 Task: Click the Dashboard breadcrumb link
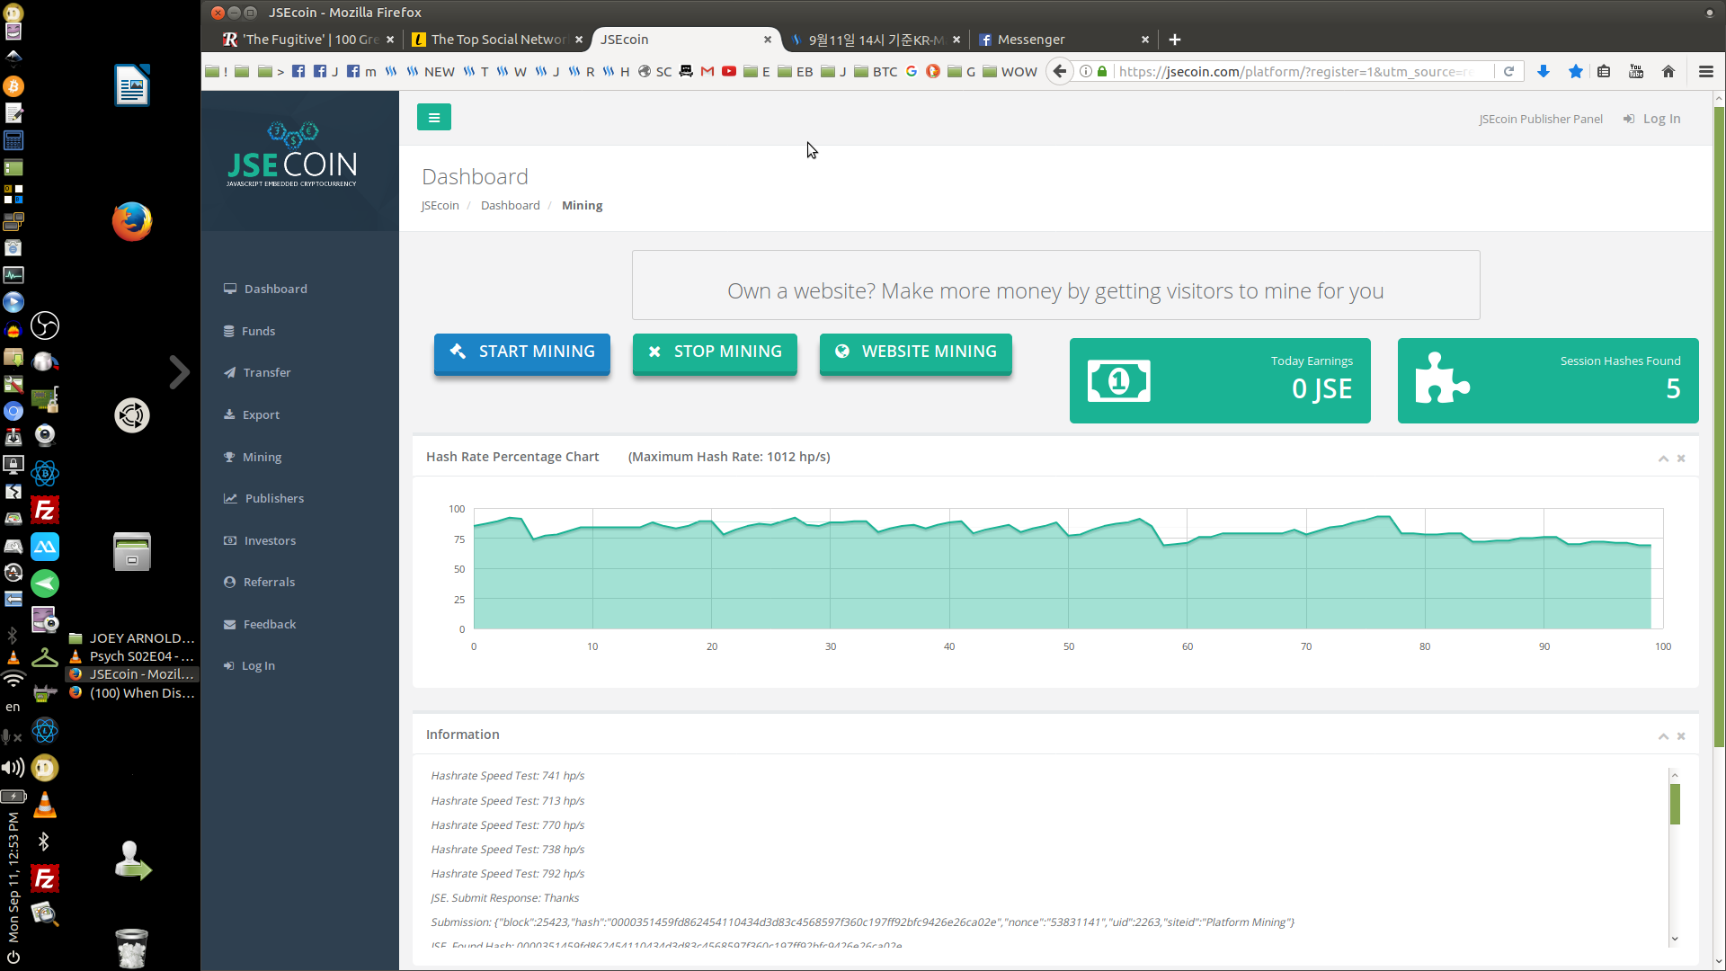tap(510, 205)
